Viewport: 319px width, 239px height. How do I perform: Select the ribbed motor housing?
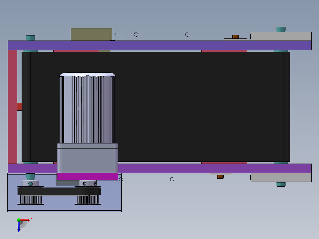coord(88,108)
